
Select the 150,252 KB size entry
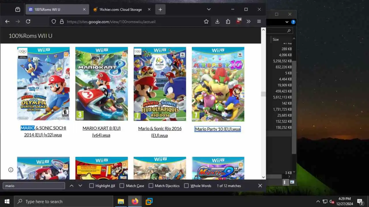click(283, 127)
